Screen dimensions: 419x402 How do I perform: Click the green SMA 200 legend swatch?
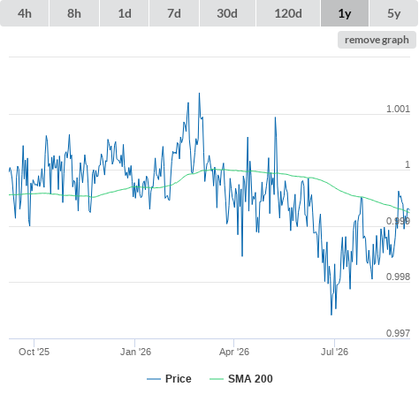217,379
